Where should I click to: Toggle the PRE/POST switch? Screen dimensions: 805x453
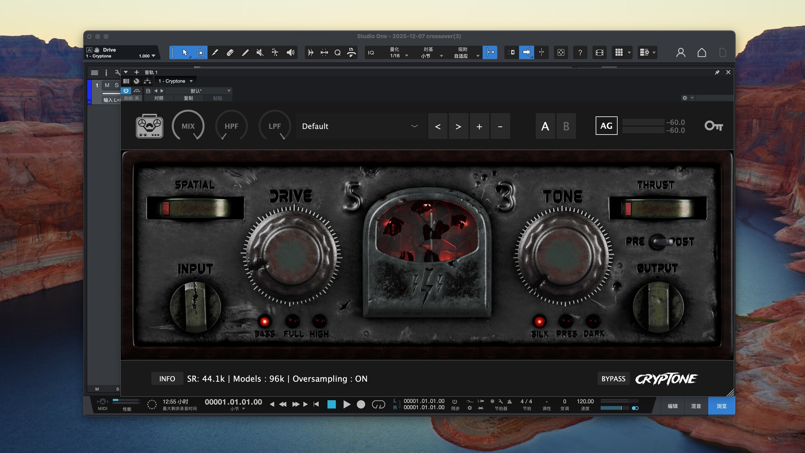pos(659,242)
